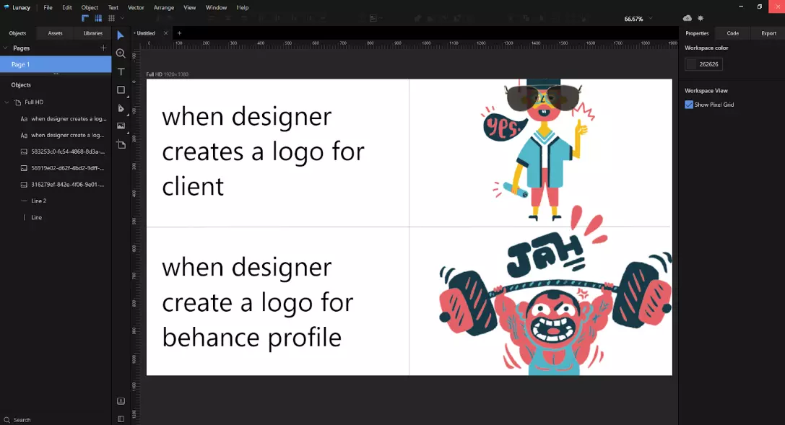
Task: Click the Search icon at bottom left
Action: pyautogui.click(x=7, y=420)
